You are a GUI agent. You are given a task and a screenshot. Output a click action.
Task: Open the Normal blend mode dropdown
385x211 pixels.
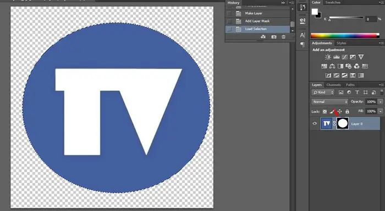click(x=330, y=101)
